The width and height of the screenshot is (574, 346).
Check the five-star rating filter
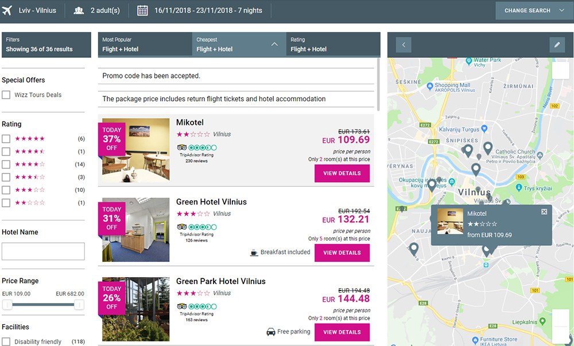click(6, 139)
